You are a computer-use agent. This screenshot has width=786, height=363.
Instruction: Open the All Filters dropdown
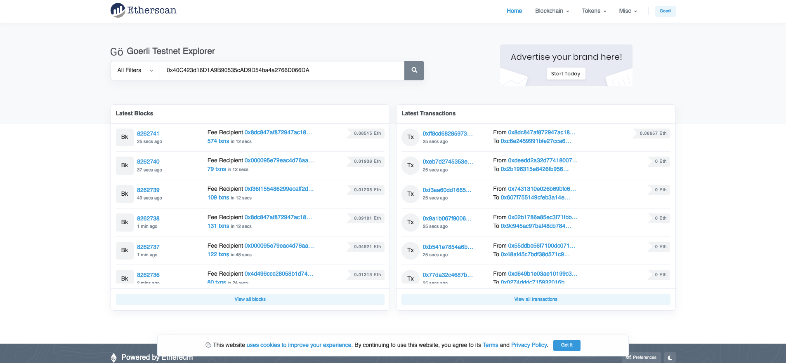[135, 70]
